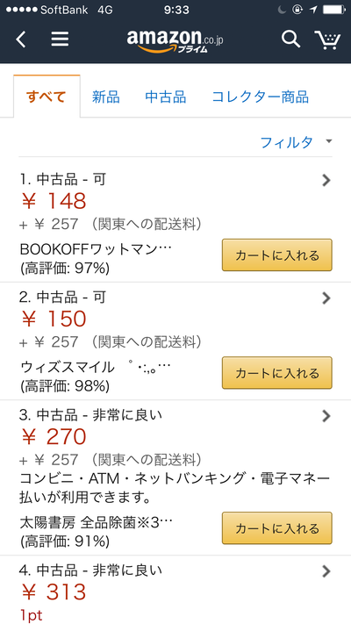Add the ¥148 offer to cart

[277, 255]
